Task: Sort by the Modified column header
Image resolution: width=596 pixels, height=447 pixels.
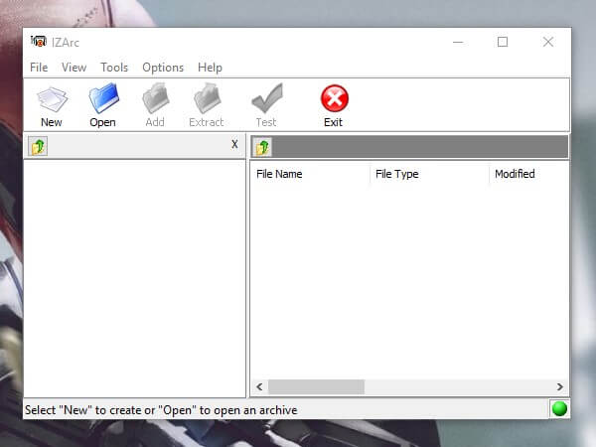Action: point(529,174)
